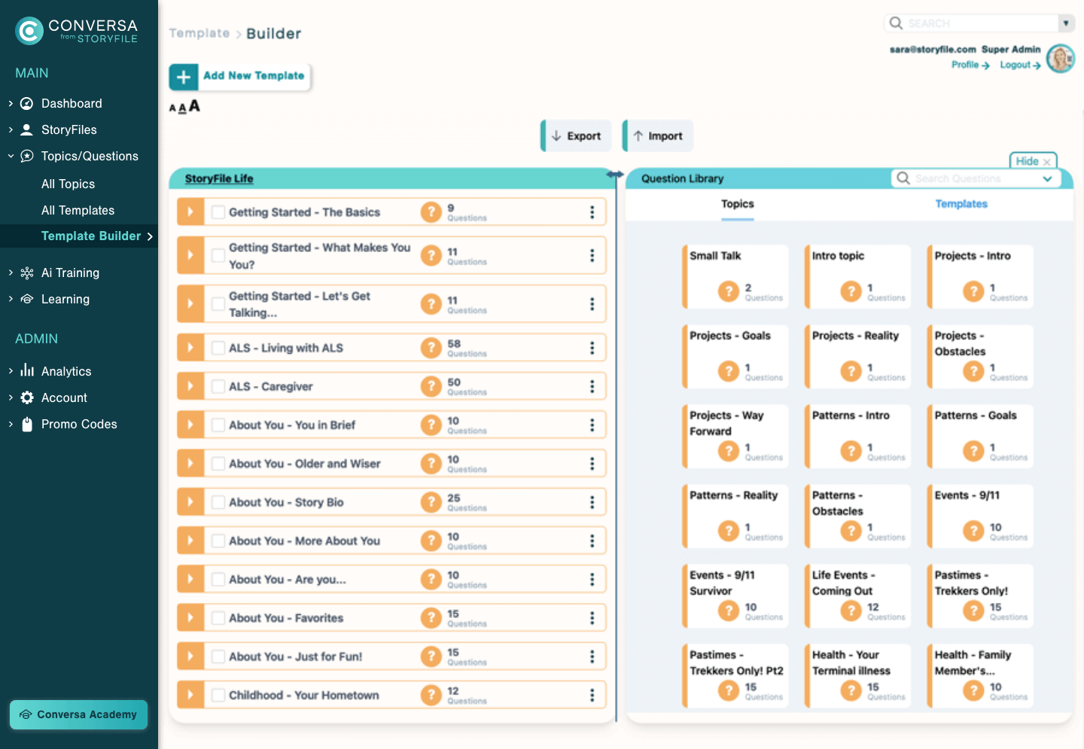
Task: Click the Learning graduation cap icon
Action: pyautogui.click(x=27, y=299)
